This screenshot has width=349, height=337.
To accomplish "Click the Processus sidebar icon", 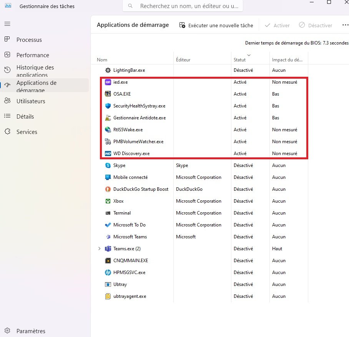I will click(x=7, y=39).
